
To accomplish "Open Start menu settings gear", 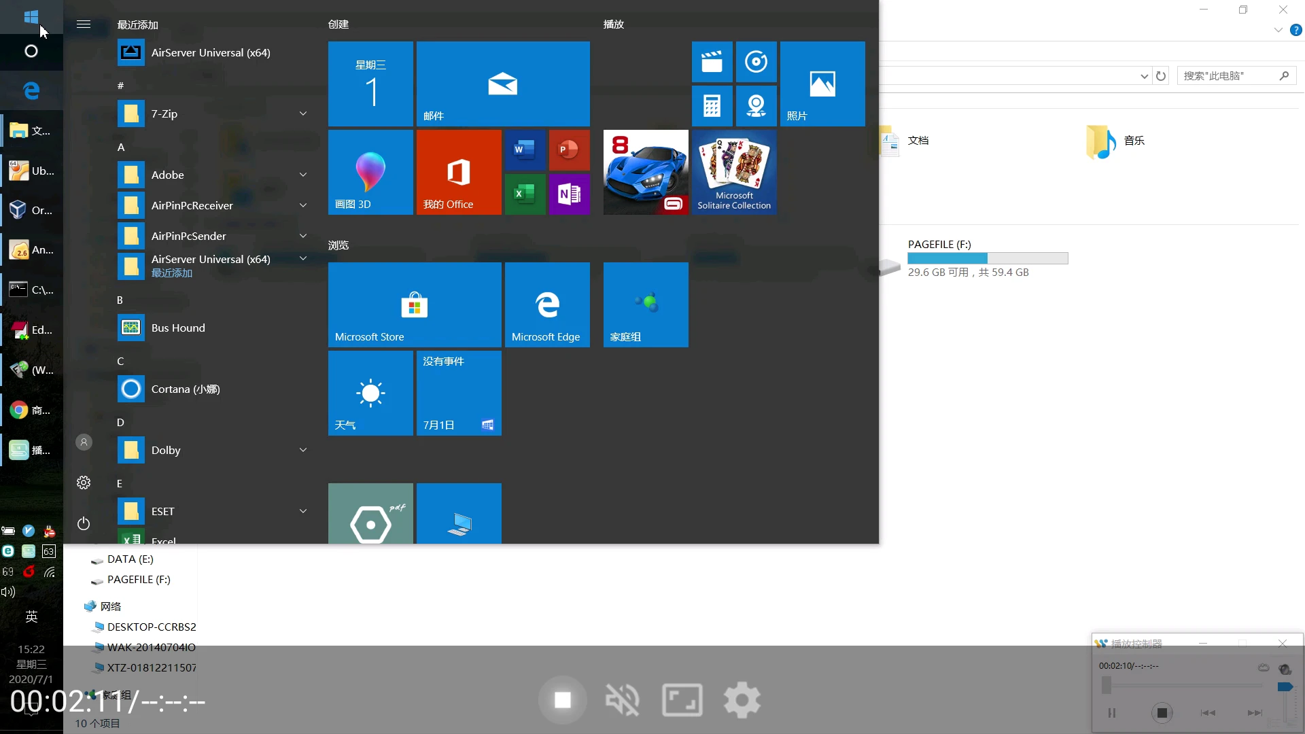I will point(84,483).
